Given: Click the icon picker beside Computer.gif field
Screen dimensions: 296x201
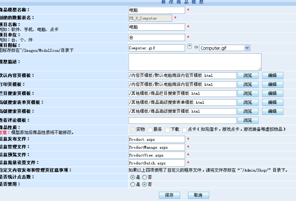Looking at the screenshot, I should click(x=190, y=46).
